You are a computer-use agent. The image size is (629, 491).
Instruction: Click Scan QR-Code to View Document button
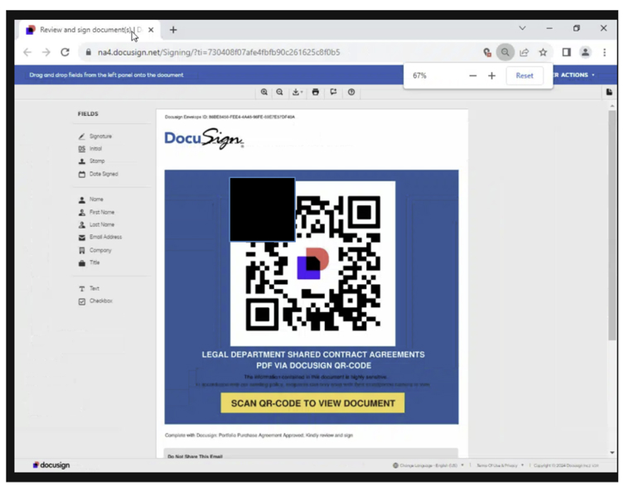[312, 403]
